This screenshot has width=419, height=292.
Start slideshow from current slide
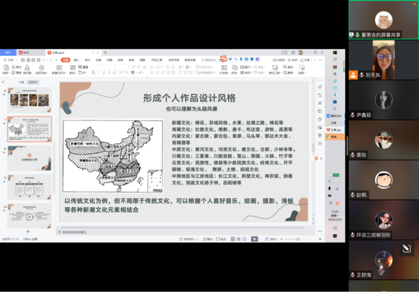click(x=42, y=68)
